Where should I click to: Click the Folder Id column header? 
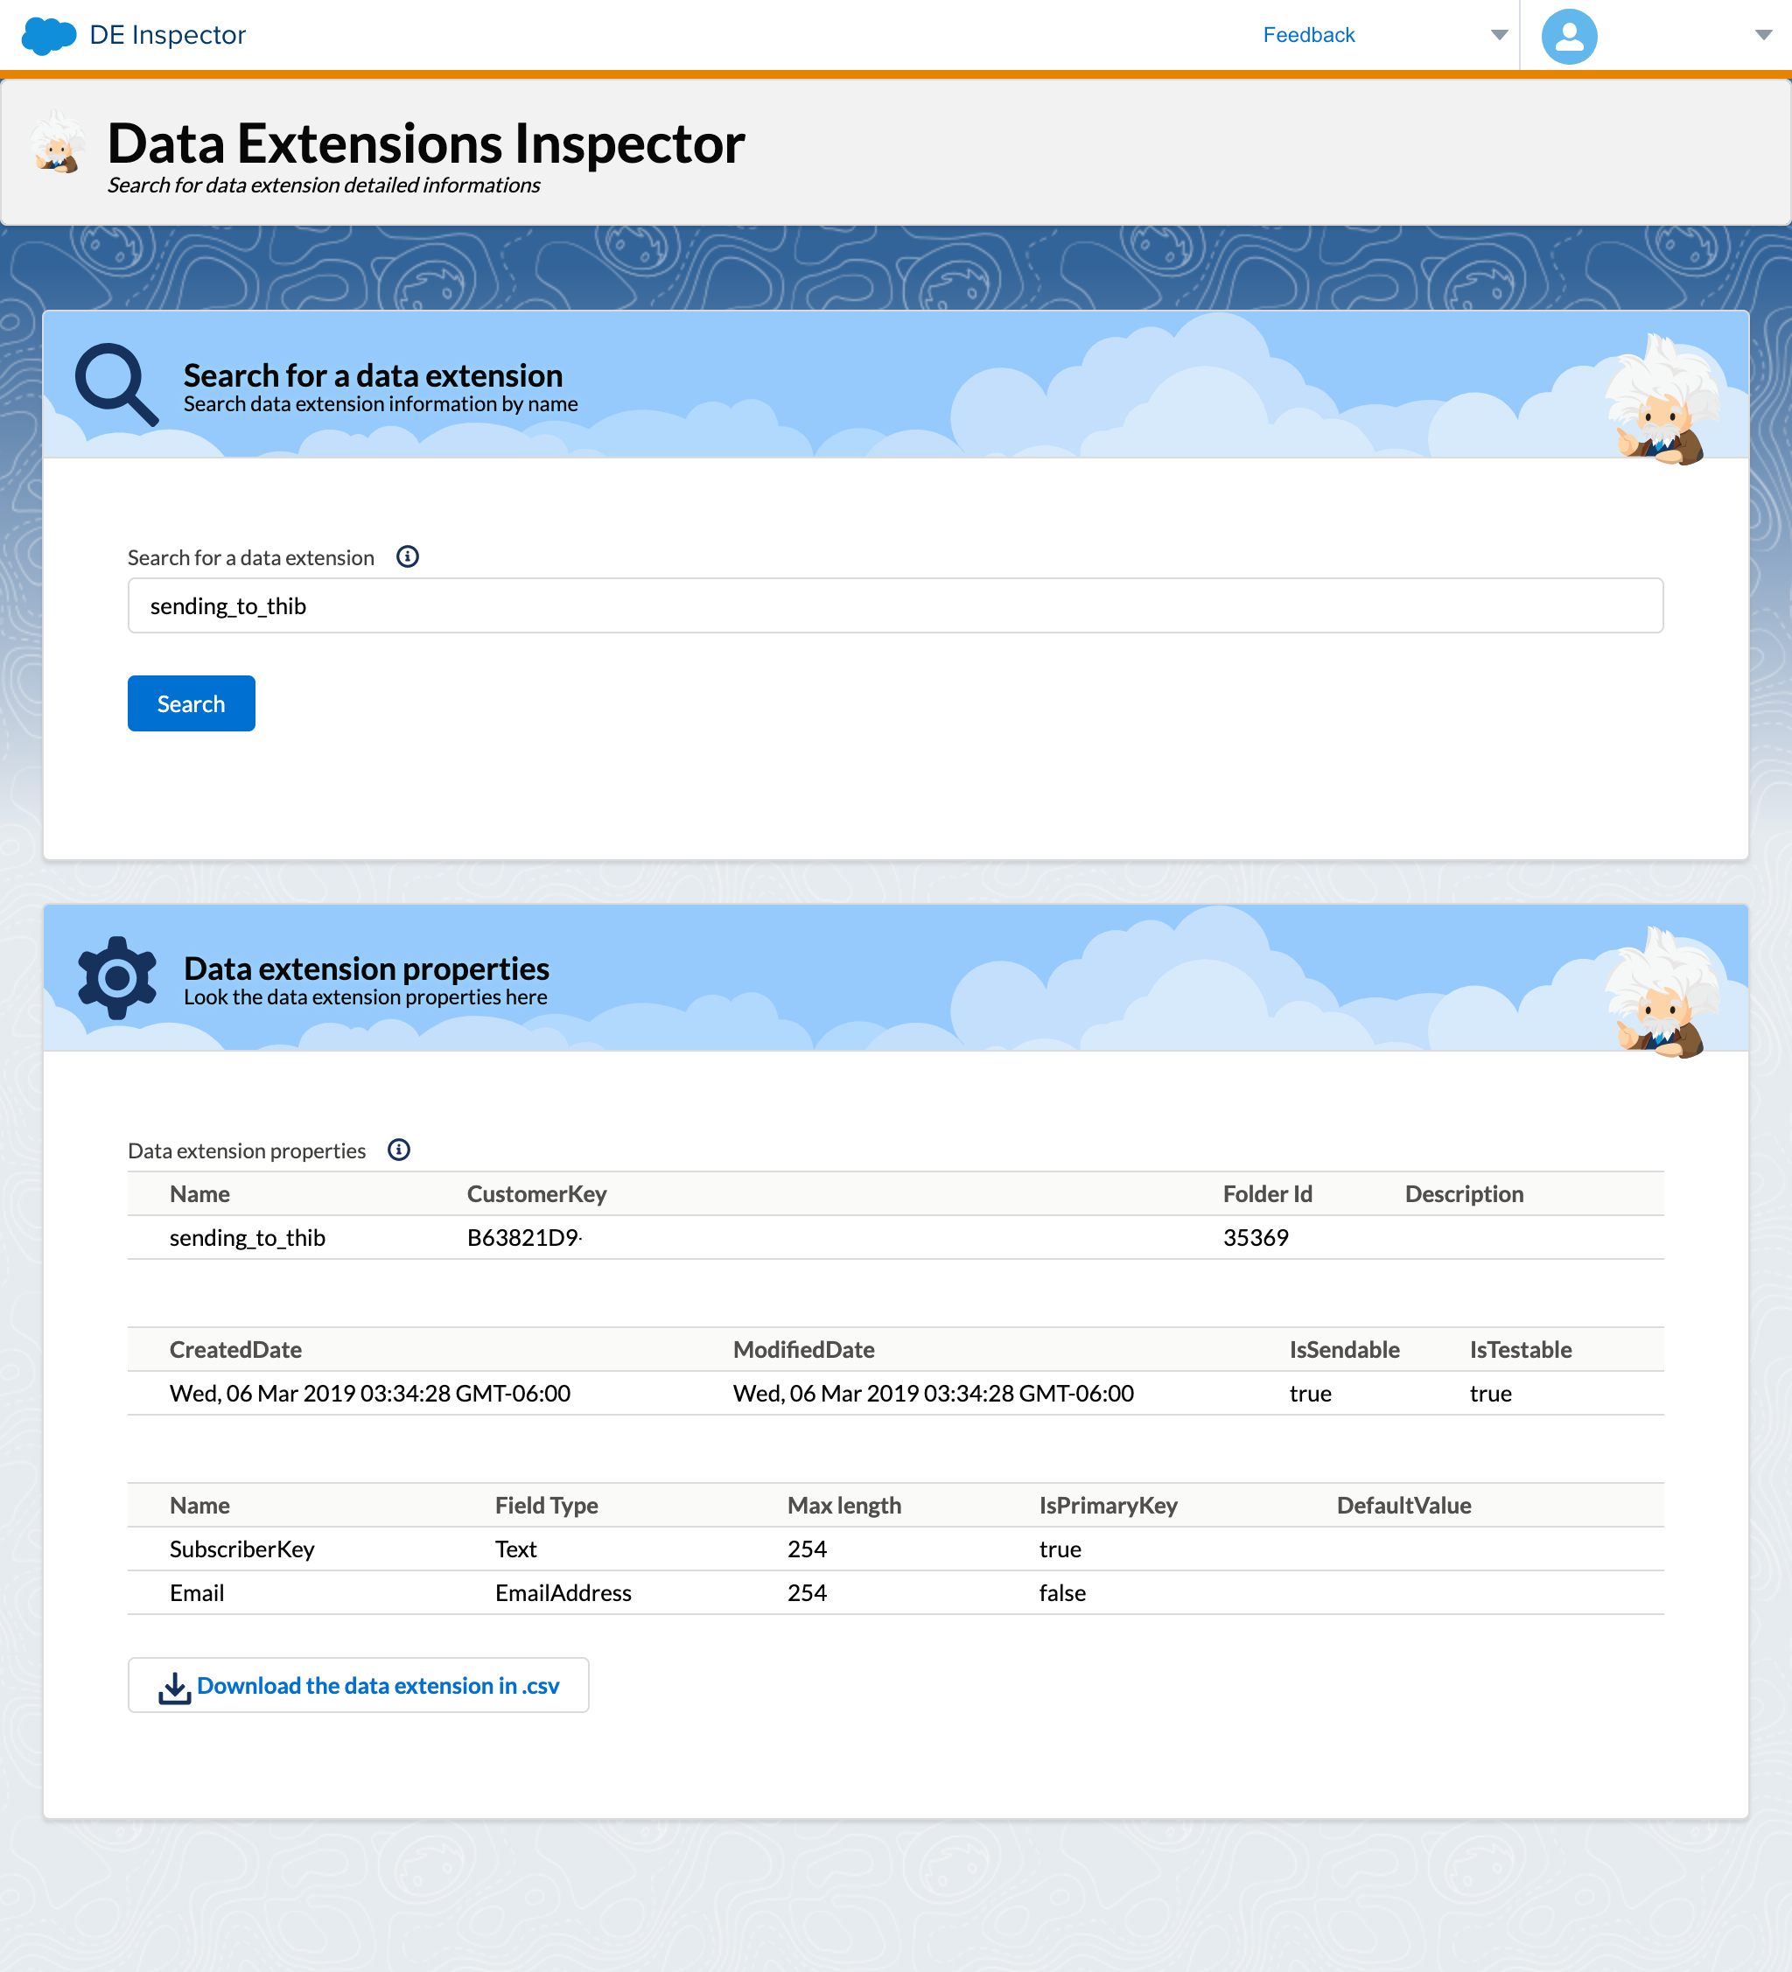pyautogui.click(x=1268, y=1193)
